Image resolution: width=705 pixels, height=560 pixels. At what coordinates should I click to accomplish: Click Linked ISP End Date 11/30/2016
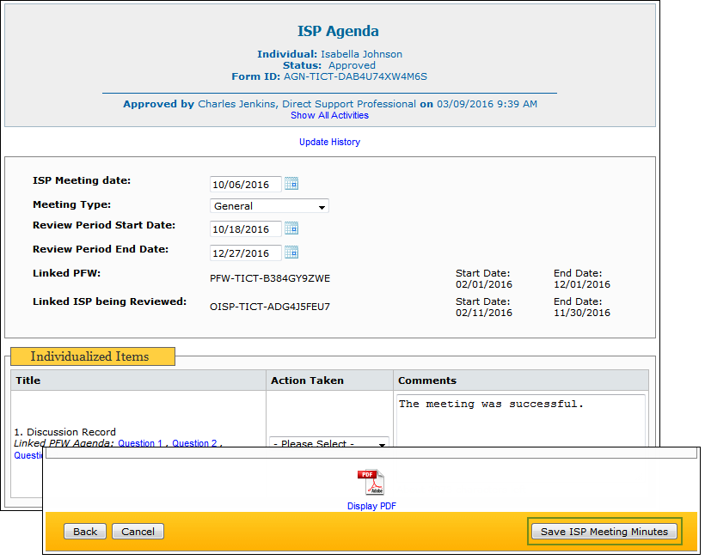coord(582,313)
